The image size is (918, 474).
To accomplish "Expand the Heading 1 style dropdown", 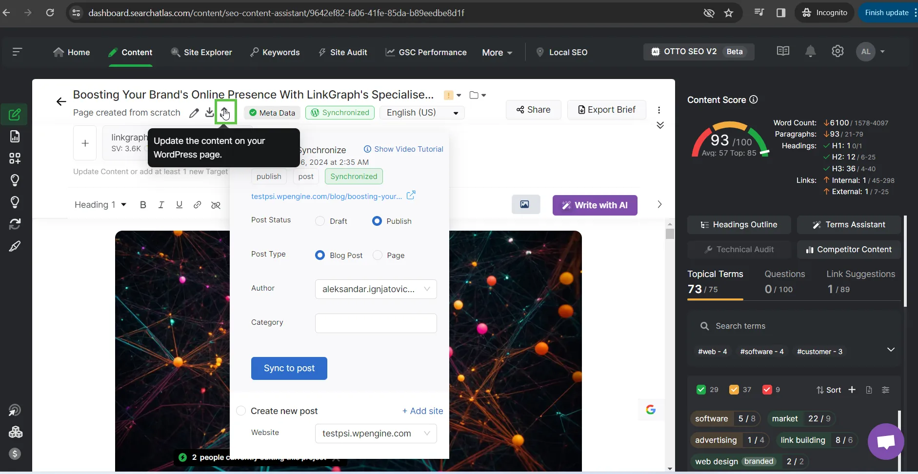I will 100,205.
